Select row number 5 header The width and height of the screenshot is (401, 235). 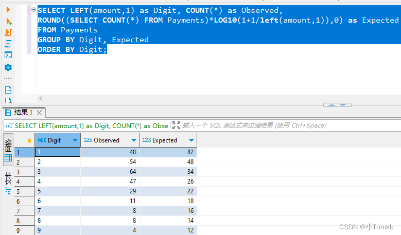click(x=25, y=192)
